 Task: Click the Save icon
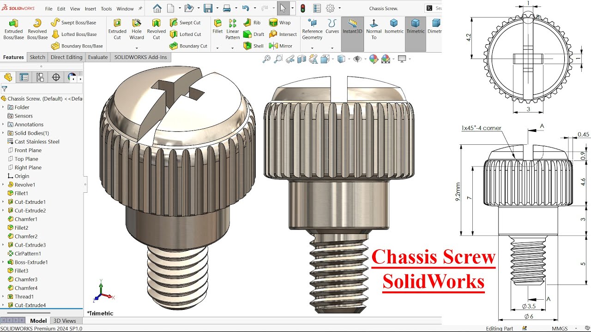[x=208, y=8]
